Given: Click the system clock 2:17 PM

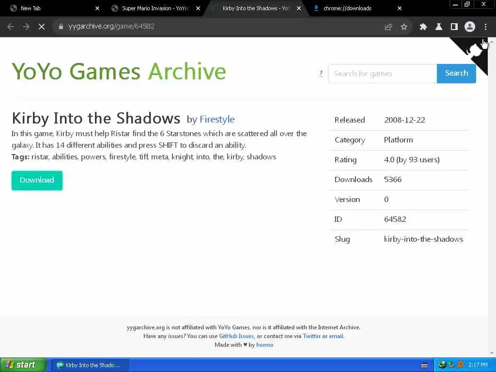Looking at the screenshot, I should [x=478, y=365].
